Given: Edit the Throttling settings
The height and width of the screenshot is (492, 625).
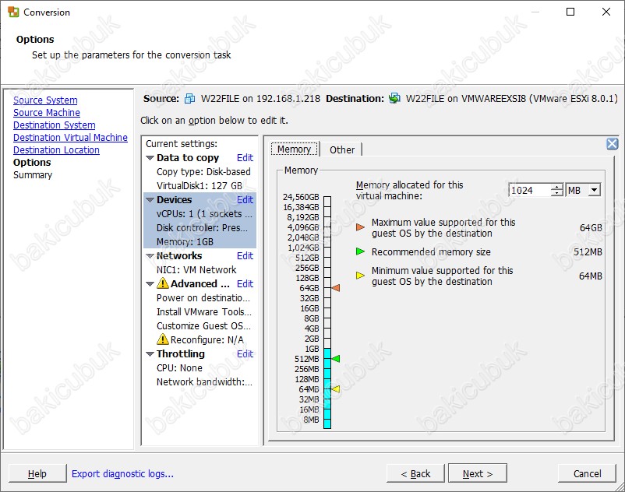Looking at the screenshot, I should (245, 354).
